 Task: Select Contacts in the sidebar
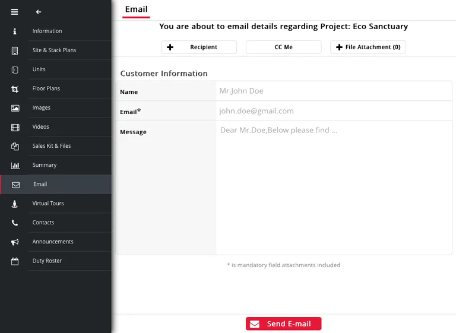43,223
